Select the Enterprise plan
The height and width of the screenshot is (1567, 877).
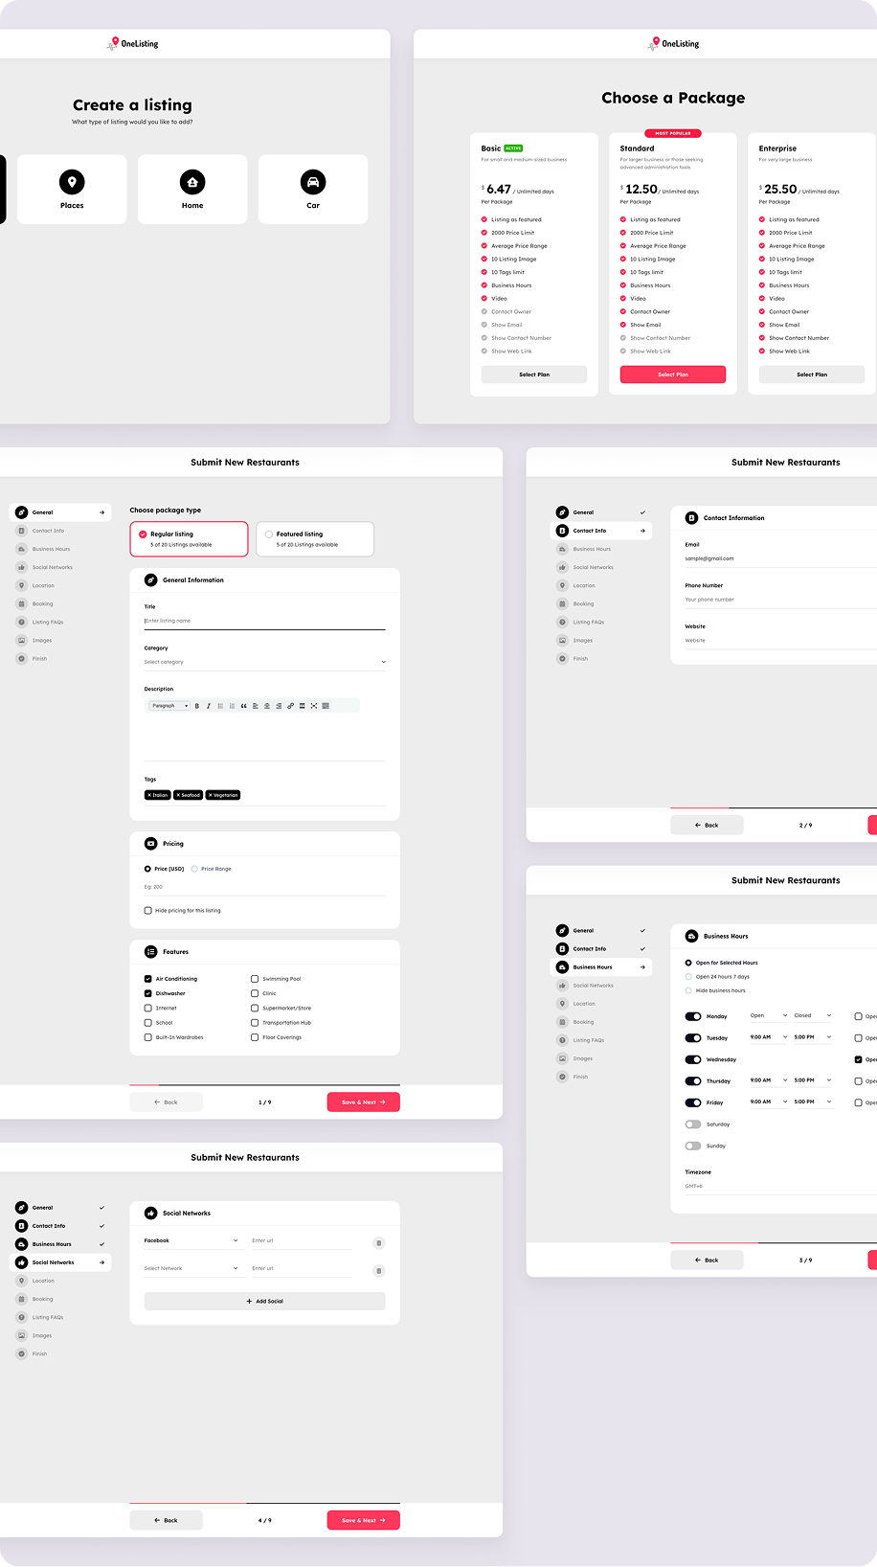tap(812, 375)
